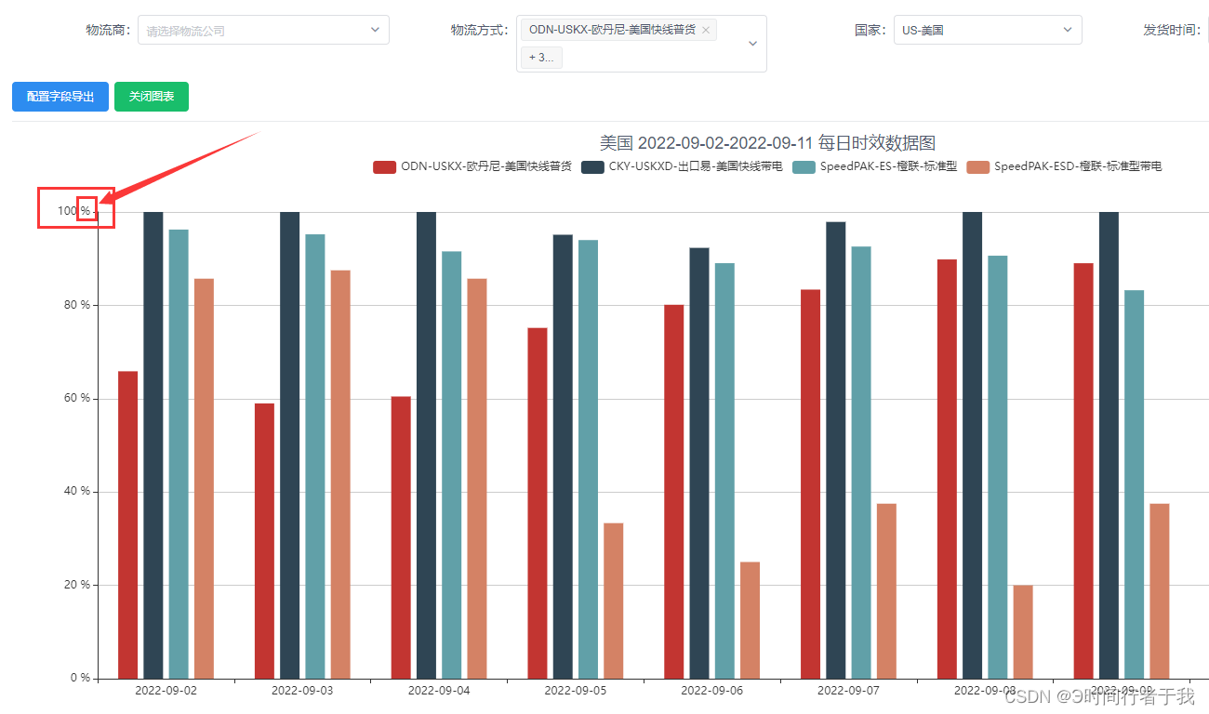The image size is (1209, 714).
Task: Click the teal SpeedPAK-ES bar for 2022-09-06
Action: [724, 471]
